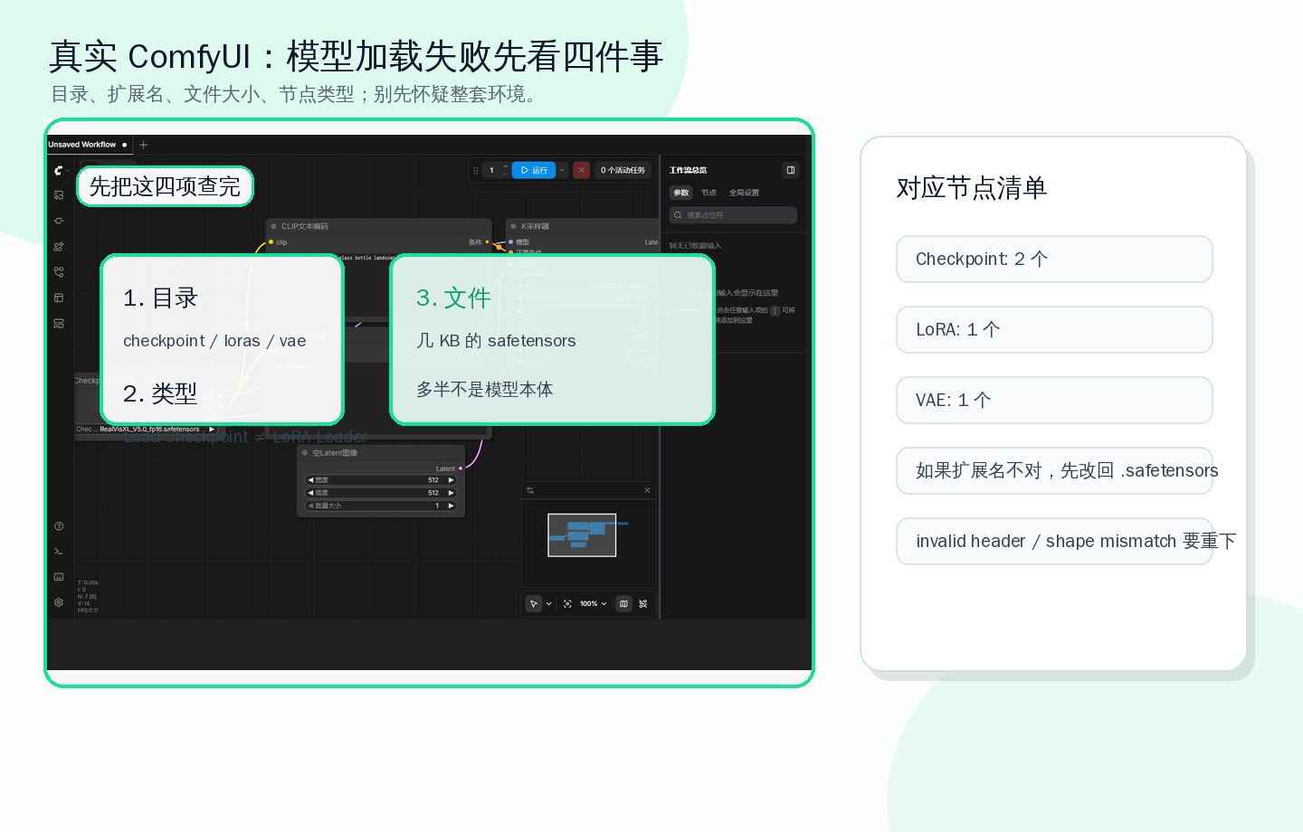Viewport: 1303px width, 832px height.
Task: Open the help question-mark icon
Action: tap(59, 526)
